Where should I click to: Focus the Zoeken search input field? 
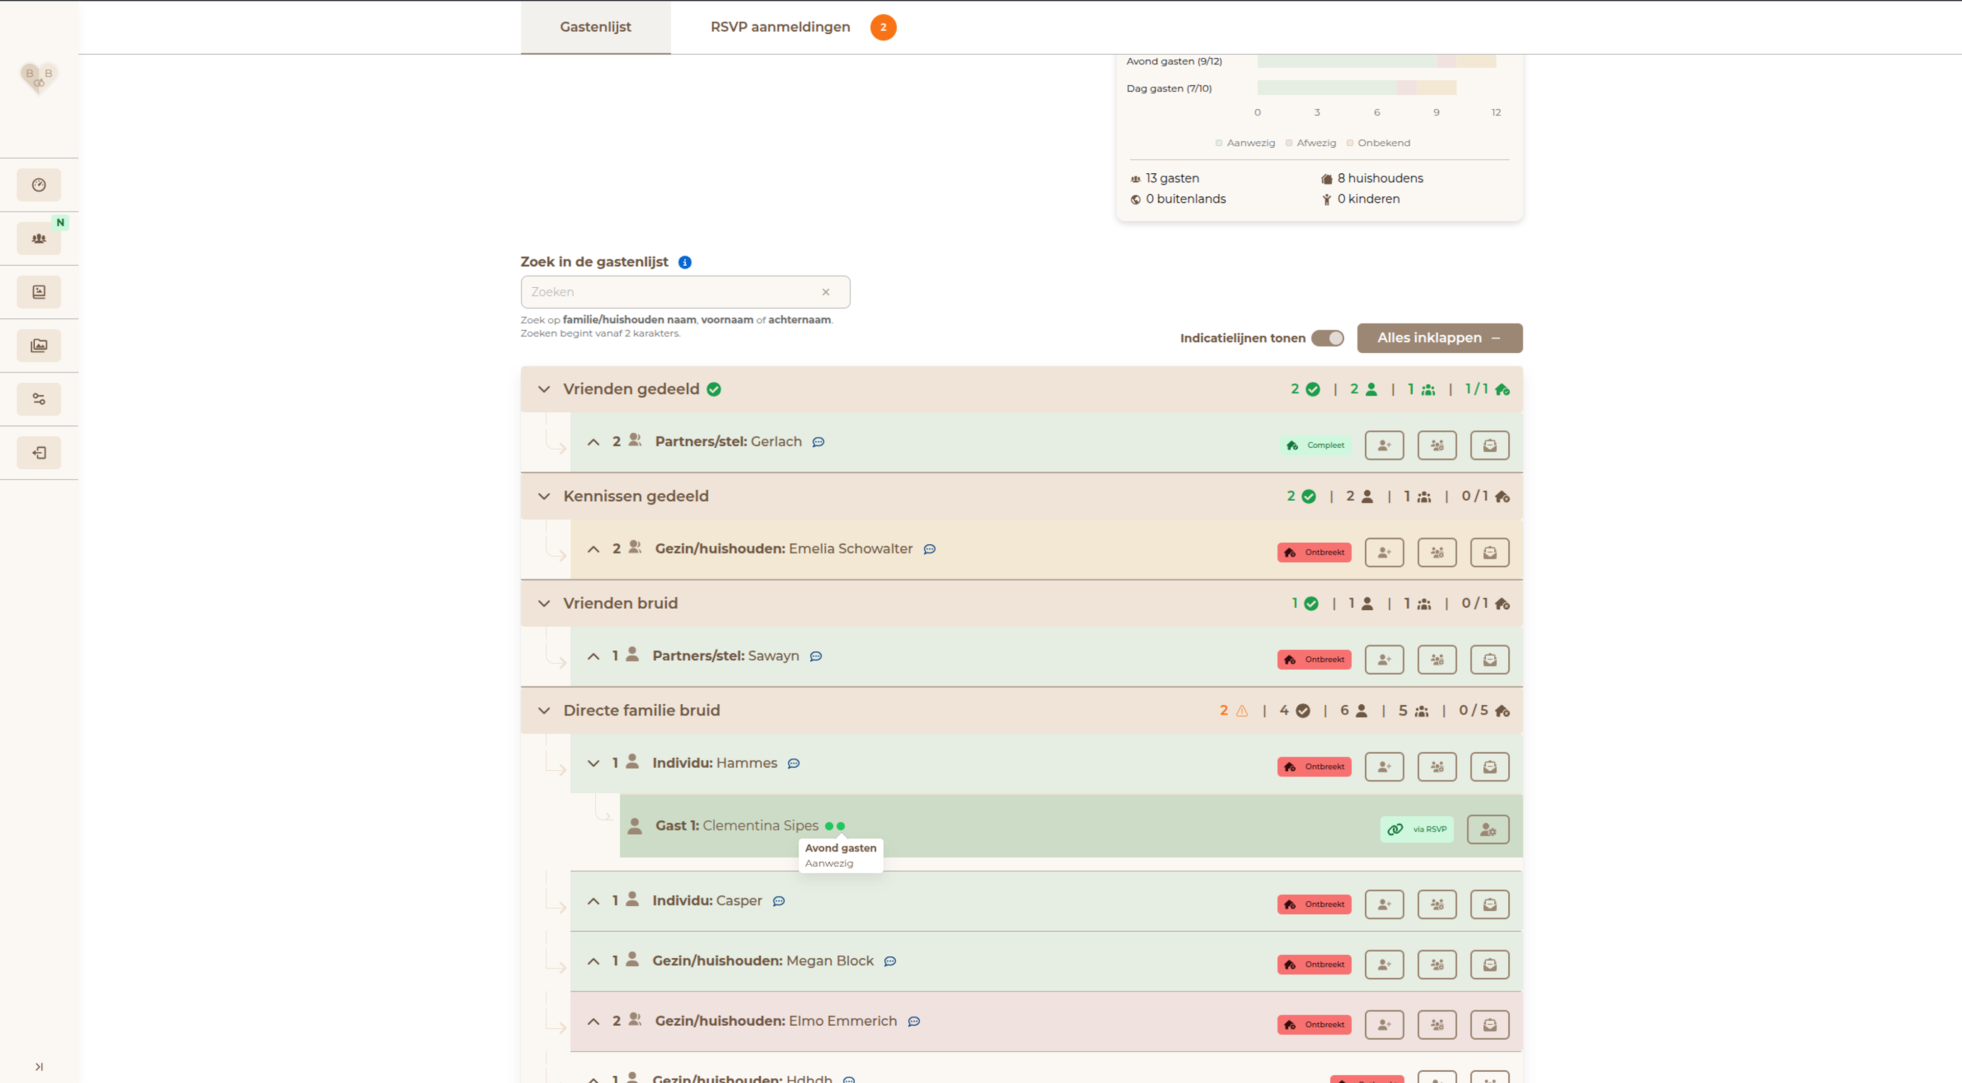pyautogui.click(x=685, y=292)
